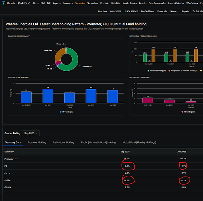Click the Public row label
The image size is (203, 201).
pyautogui.click(x=7, y=180)
